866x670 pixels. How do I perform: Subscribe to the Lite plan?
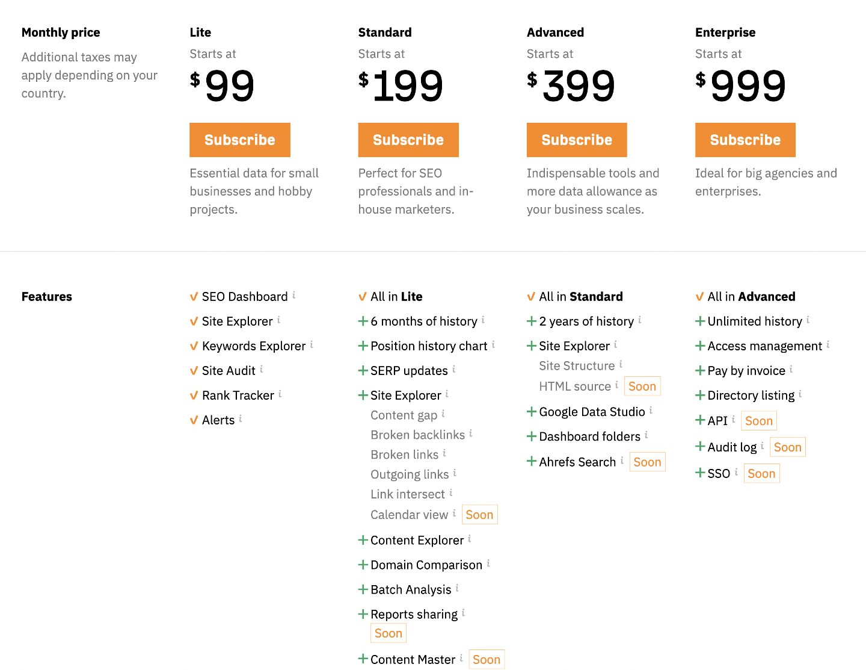tap(240, 140)
